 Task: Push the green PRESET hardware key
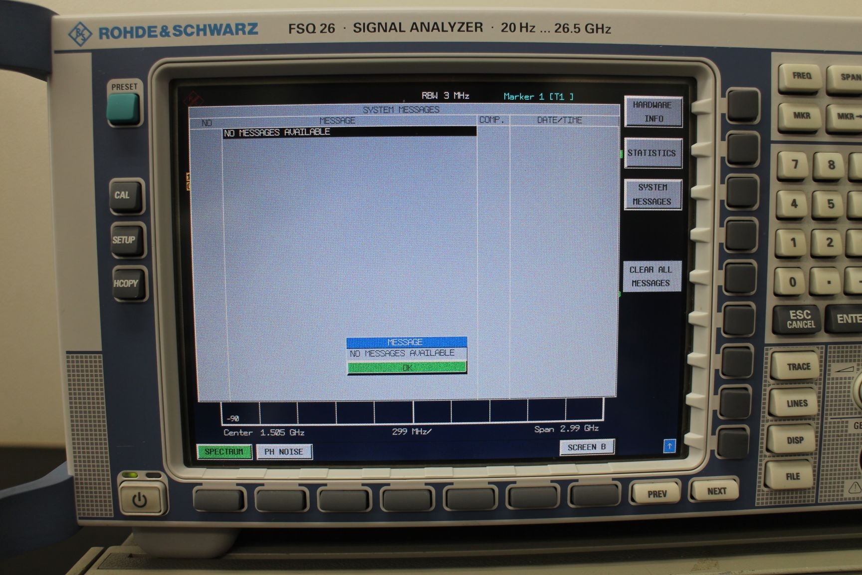coord(122,109)
